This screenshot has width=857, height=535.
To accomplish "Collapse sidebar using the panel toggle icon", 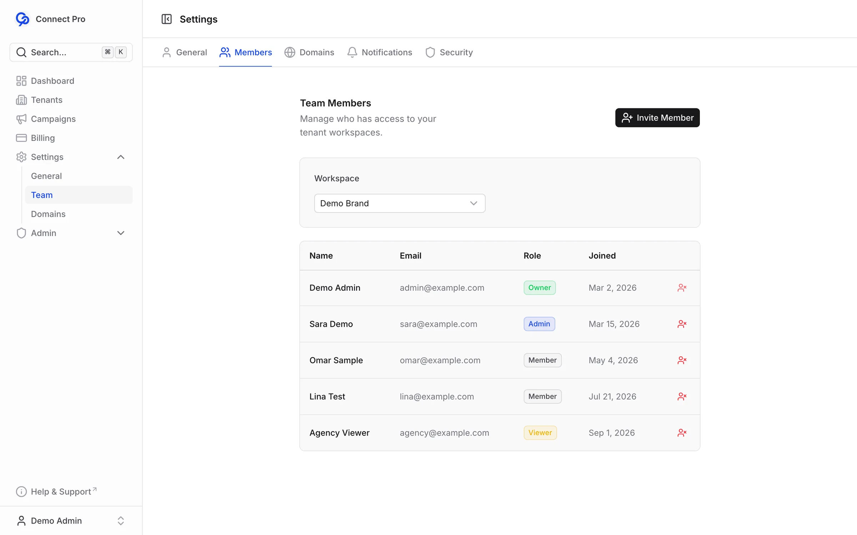I will [x=166, y=19].
